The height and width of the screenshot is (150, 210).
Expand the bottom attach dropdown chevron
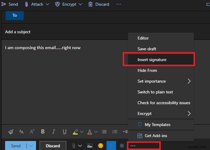point(80,146)
